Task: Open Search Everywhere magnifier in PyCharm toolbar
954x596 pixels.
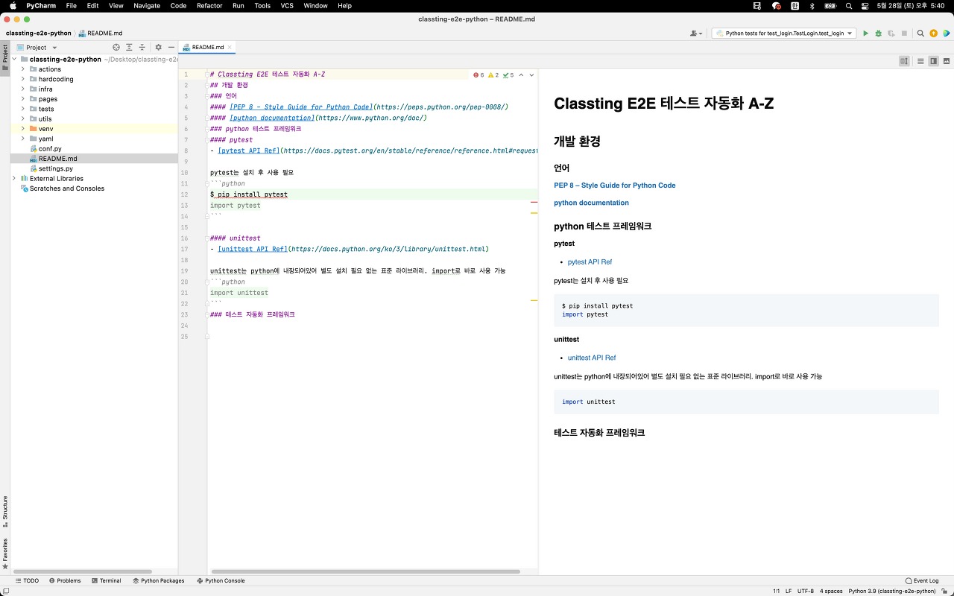Action: coord(920,34)
